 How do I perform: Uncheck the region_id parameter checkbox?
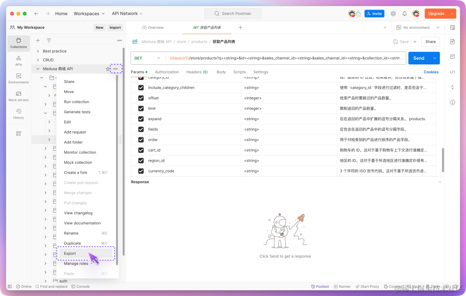point(141,161)
